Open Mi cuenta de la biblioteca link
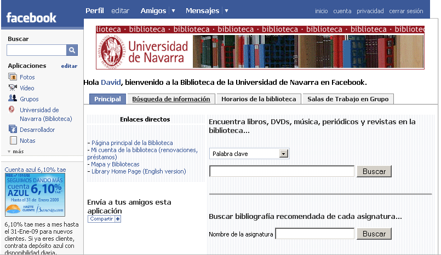 142,153
